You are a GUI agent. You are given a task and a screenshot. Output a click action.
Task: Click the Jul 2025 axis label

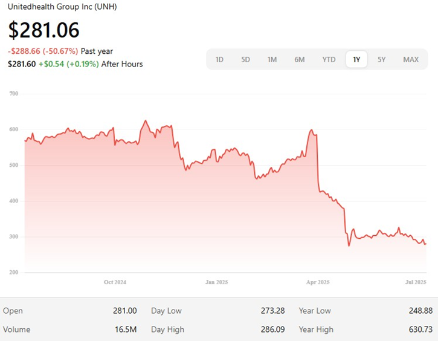coord(415,282)
